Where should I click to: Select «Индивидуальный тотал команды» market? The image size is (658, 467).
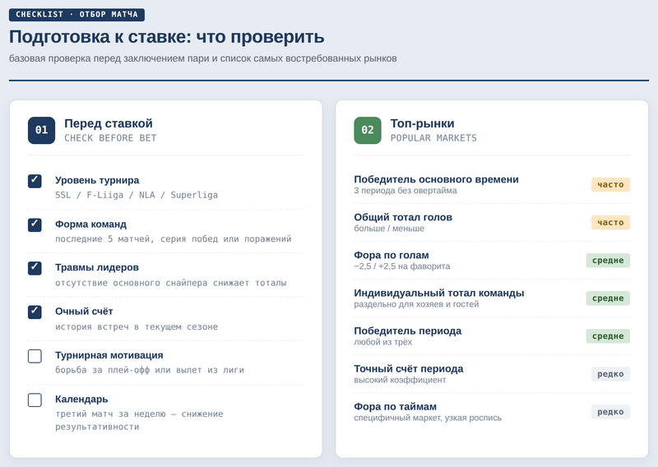pos(492,298)
